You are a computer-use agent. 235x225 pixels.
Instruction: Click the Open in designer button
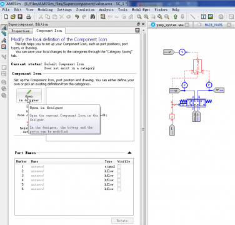pos(29,96)
